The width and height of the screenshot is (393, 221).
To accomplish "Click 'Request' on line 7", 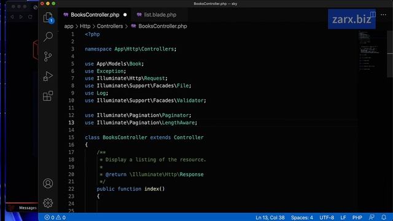I will [x=154, y=79].
